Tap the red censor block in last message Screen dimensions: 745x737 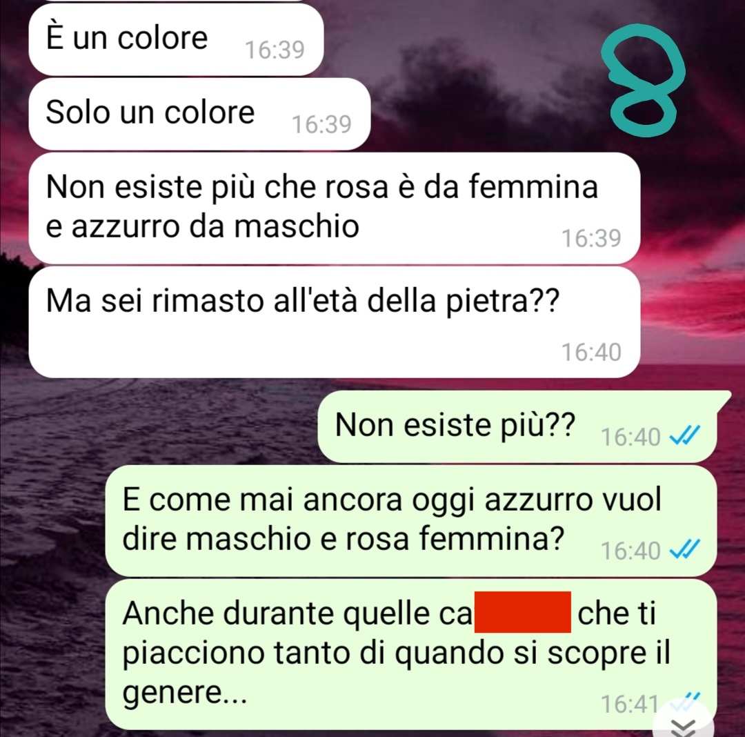click(523, 612)
